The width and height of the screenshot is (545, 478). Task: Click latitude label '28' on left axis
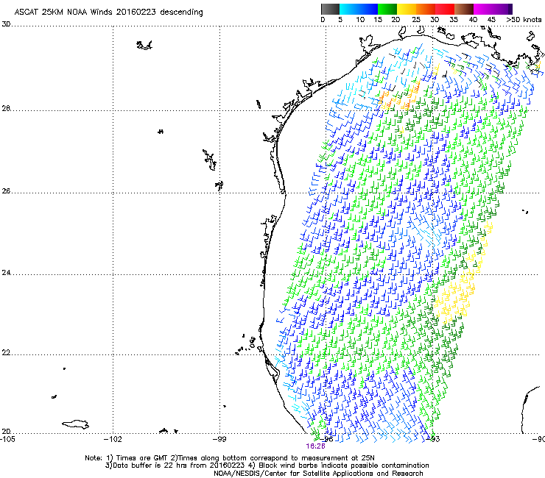point(6,108)
